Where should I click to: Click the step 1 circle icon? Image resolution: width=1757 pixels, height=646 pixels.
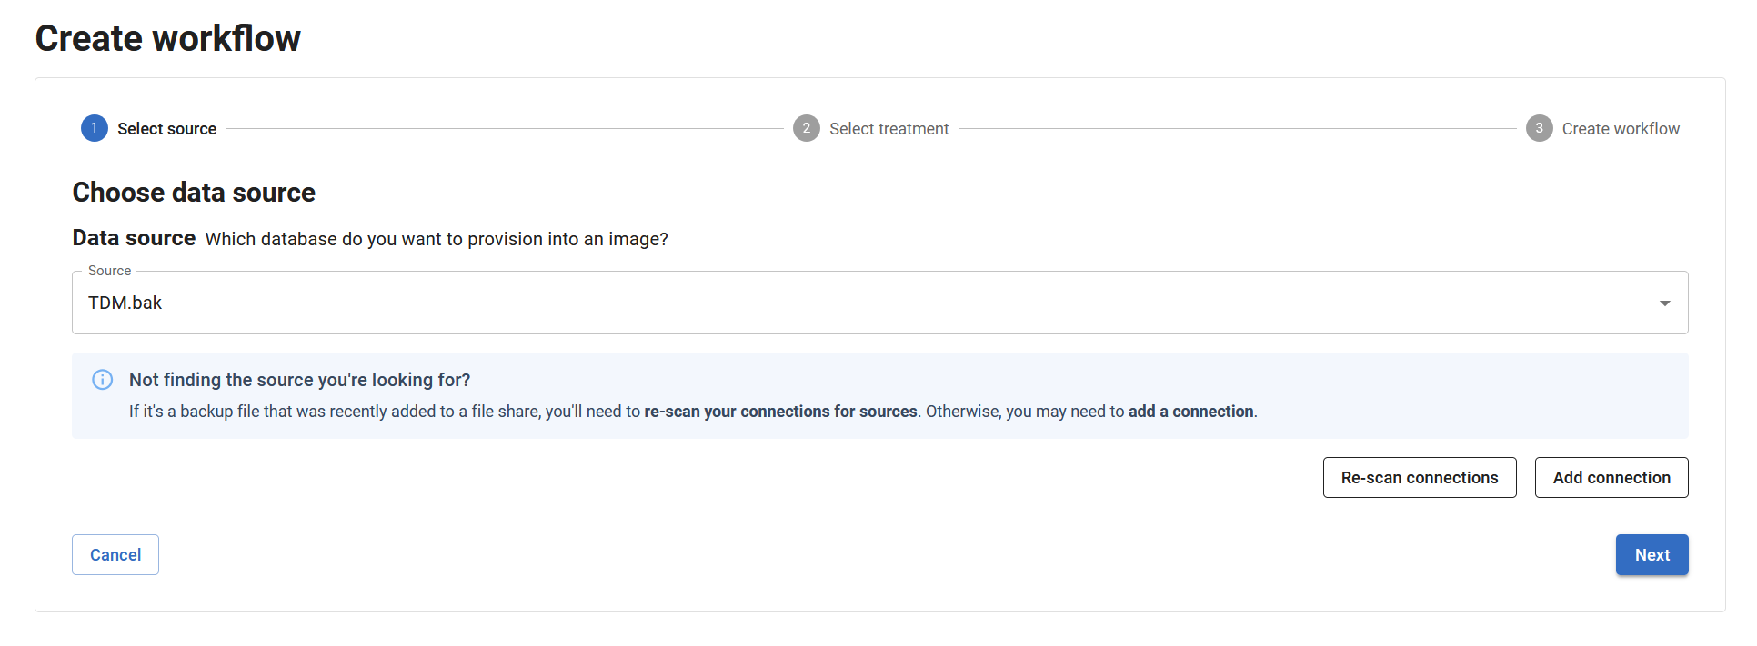coord(94,128)
